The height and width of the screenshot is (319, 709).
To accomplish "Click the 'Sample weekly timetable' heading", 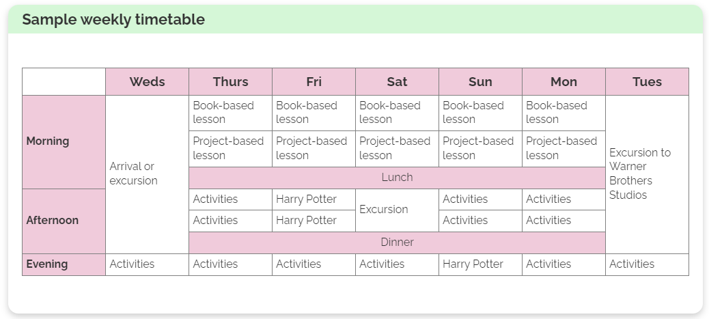I will pyautogui.click(x=113, y=19).
